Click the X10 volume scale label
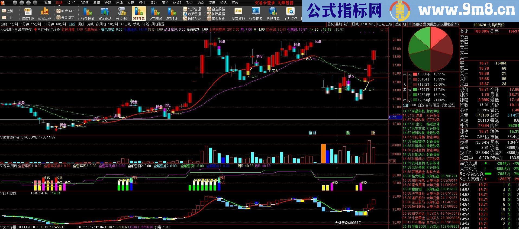Image resolution: width=519 pixels, height=229 pixels. pyautogui.click(x=392, y=161)
